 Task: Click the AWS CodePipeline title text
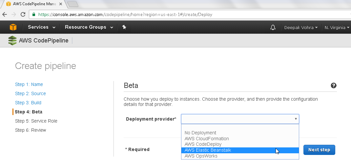pyautogui.click(x=44, y=41)
